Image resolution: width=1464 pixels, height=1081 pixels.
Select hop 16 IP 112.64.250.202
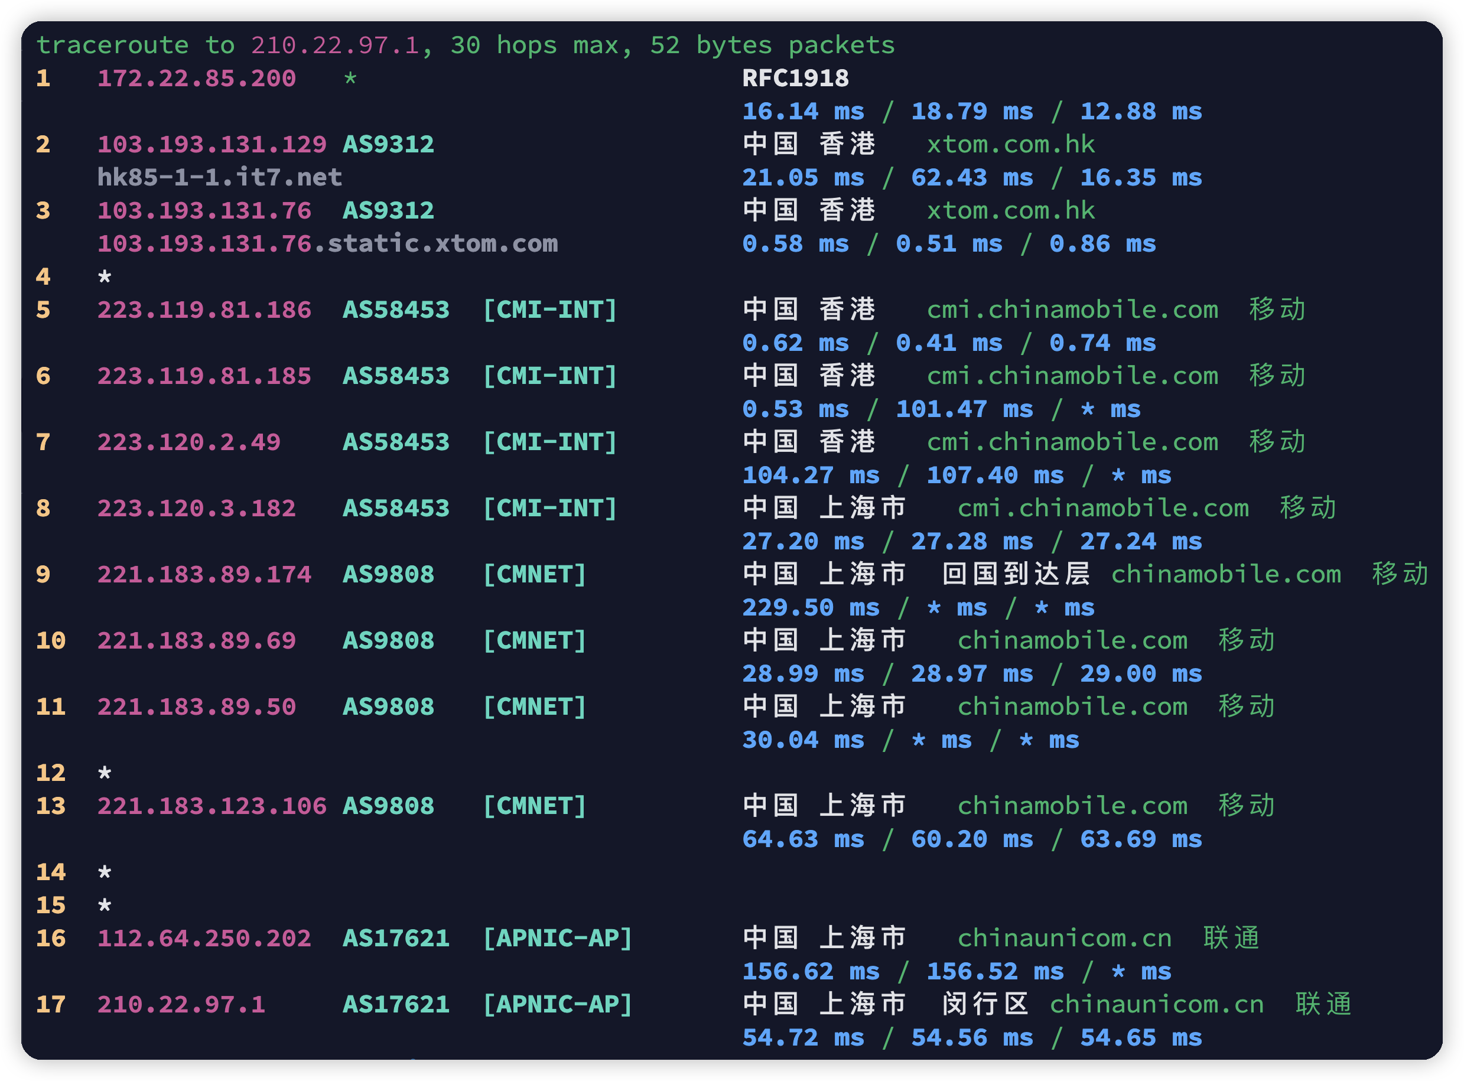click(x=204, y=939)
